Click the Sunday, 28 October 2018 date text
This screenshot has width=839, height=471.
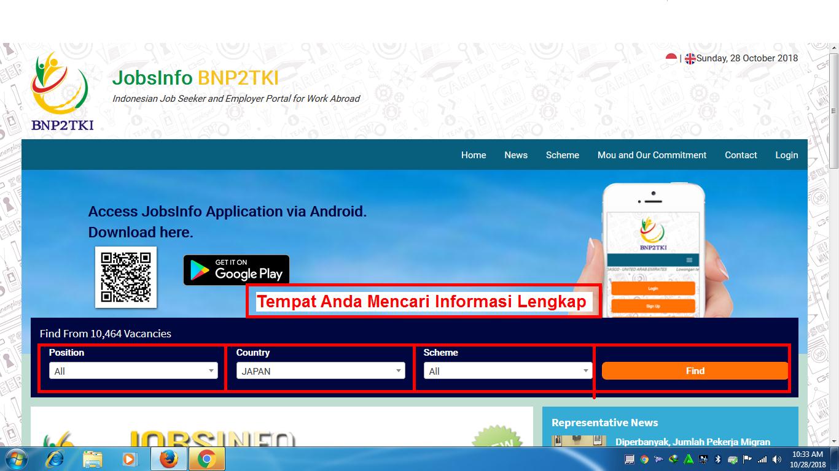(747, 58)
